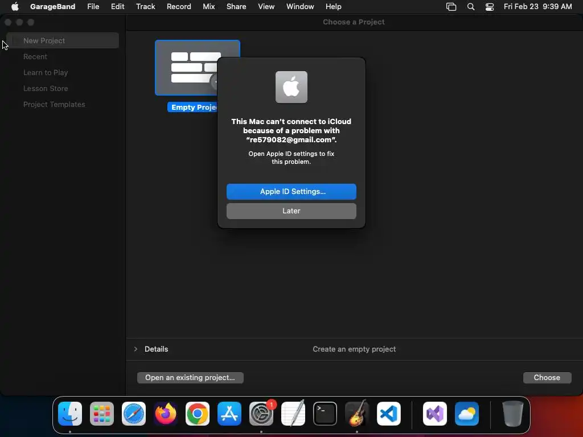
Task: Open the Apple menu
Action: pos(15,7)
